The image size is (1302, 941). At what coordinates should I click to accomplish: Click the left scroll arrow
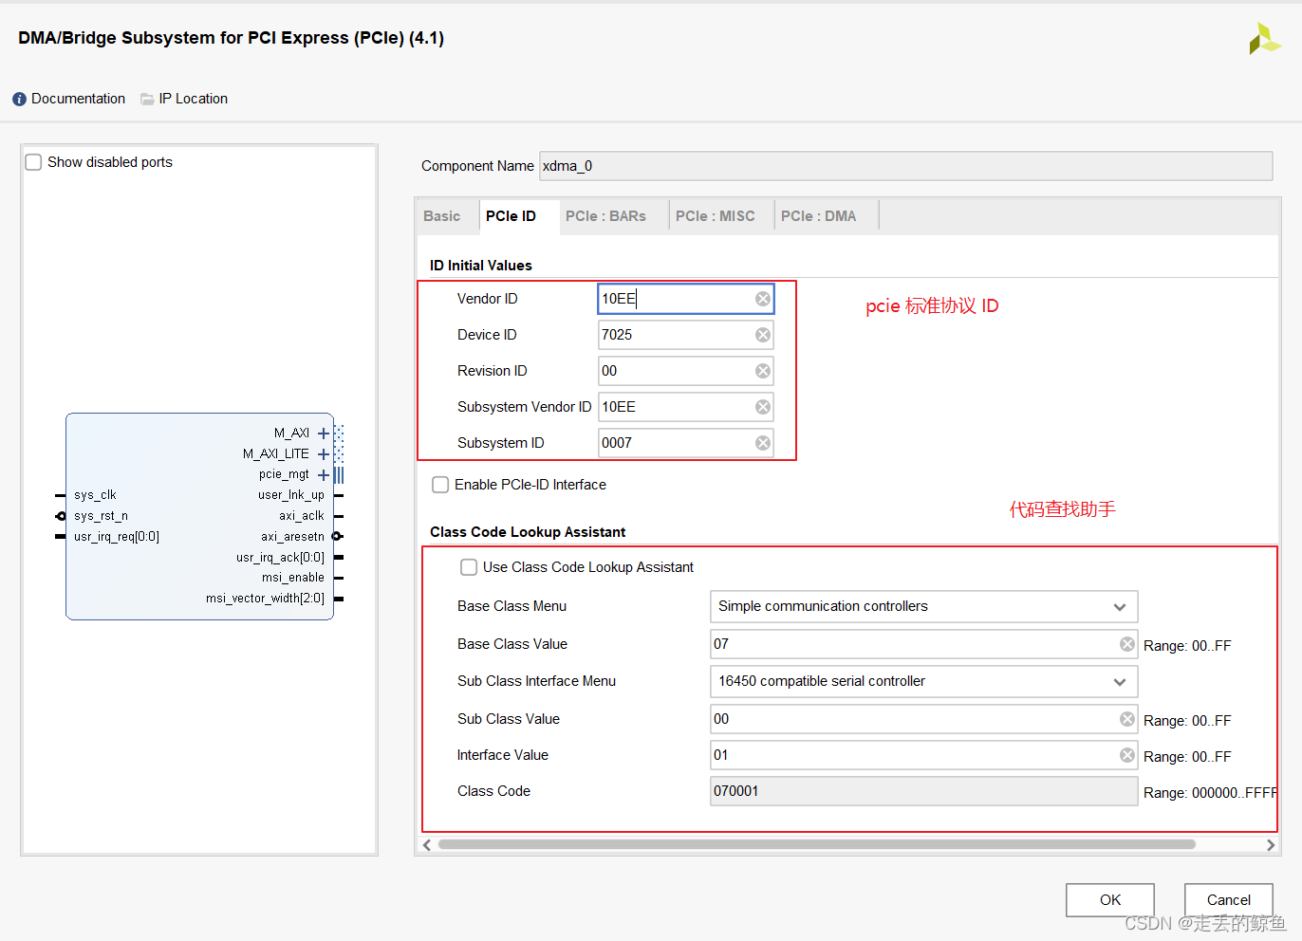(x=427, y=844)
